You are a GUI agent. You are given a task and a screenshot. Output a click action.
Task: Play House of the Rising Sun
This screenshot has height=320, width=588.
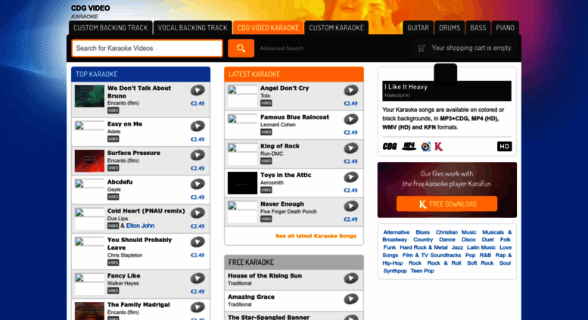pyautogui.click(x=351, y=278)
